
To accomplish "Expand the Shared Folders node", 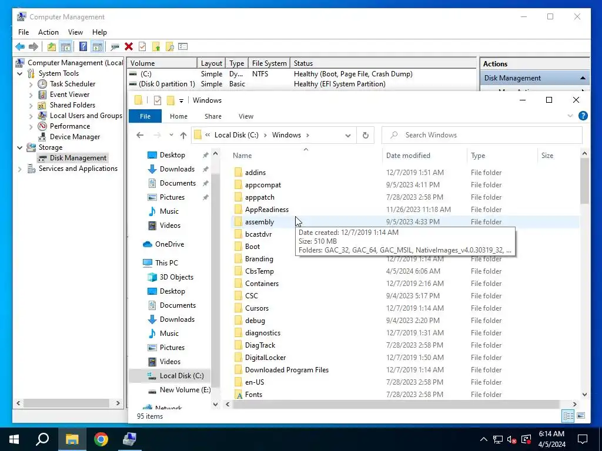I will point(31,106).
